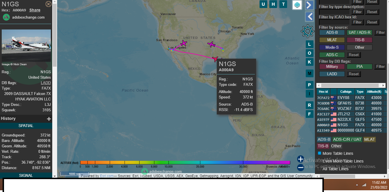Viewport: 389px width, 192px height.
Task: Click Share link next to hex
Action: [35, 10]
